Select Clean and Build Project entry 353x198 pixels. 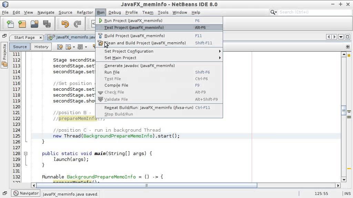click(x=159, y=43)
